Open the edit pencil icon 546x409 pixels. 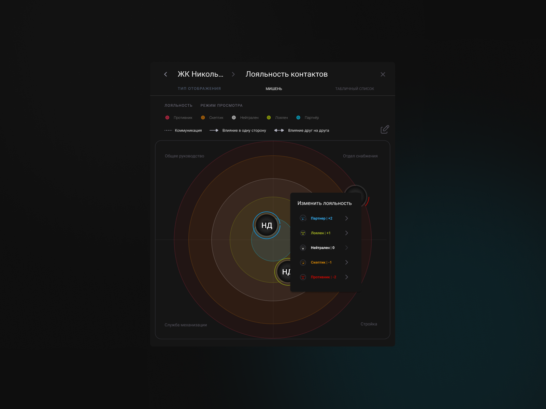coord(385,129)
